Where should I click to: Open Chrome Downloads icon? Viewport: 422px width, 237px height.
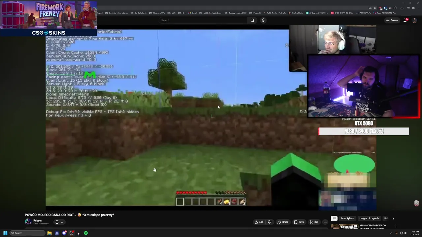[x=402, y=8]
